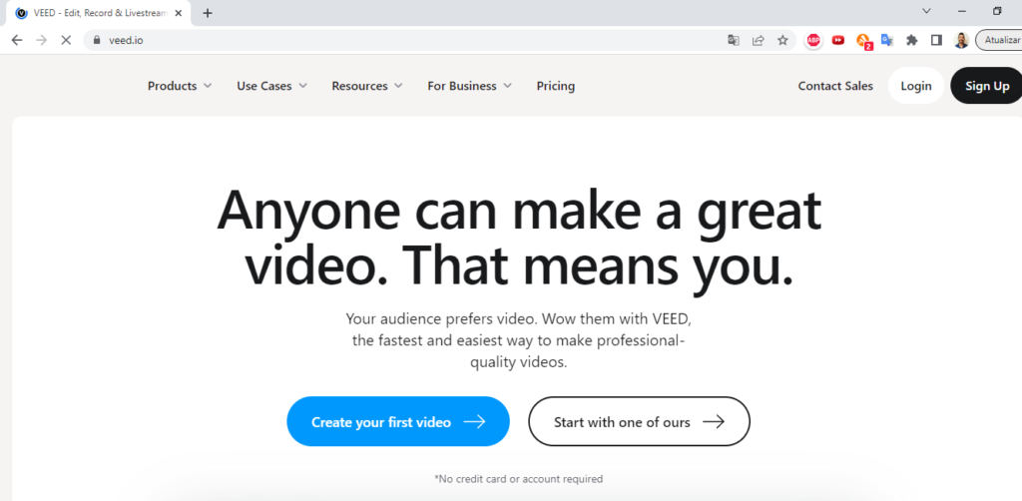
Task: Open the tab search chevron in title bar
Action: click(926, 11)
